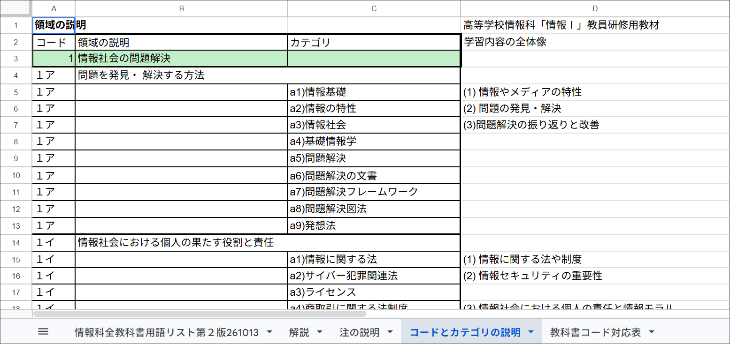730x344 pixels.
Task: Click cell 高等学校情報科「情報Ⅰ」教員研修用教材
Action: (595, 25)
